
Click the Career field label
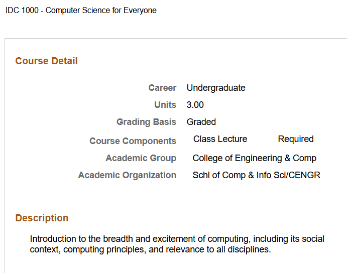[162, 88]
